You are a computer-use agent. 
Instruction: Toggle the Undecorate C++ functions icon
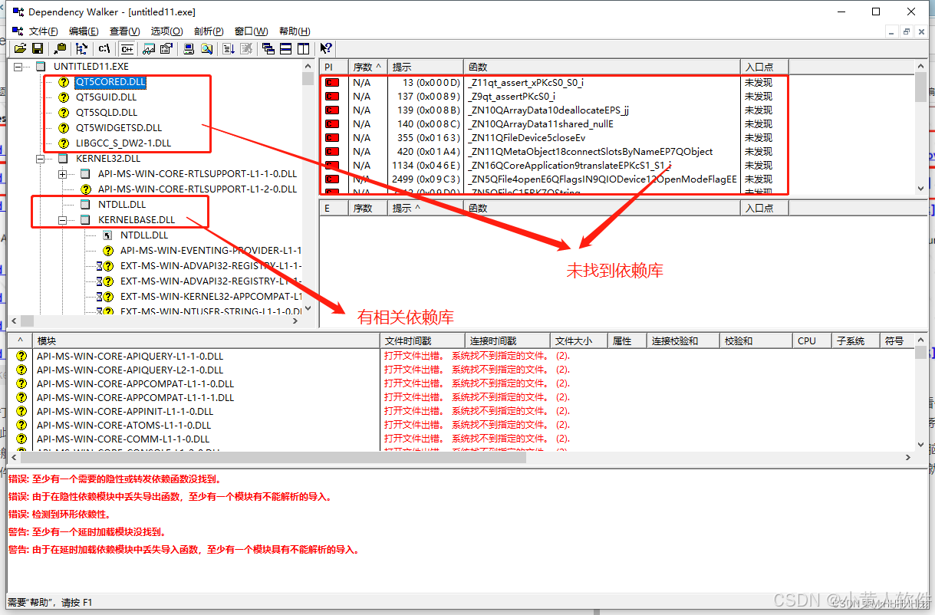(127, 48)
